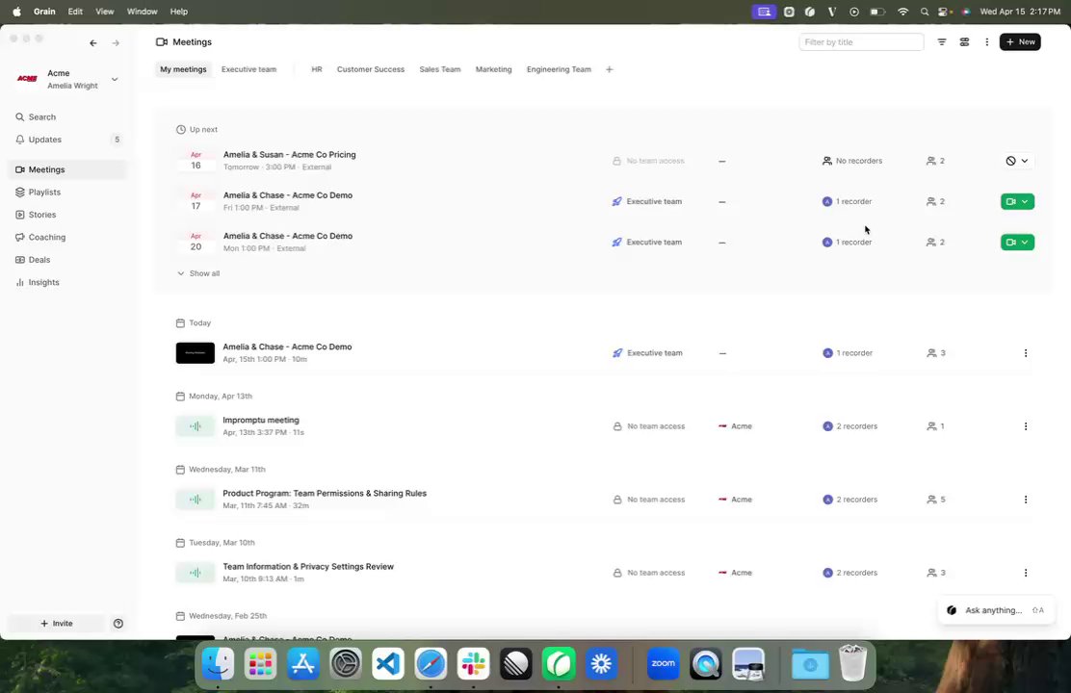The width and height of the screenshot is (1071, 693).
Task: Open more options for today's Acme Co Demo
Action: click(1025, 353)
